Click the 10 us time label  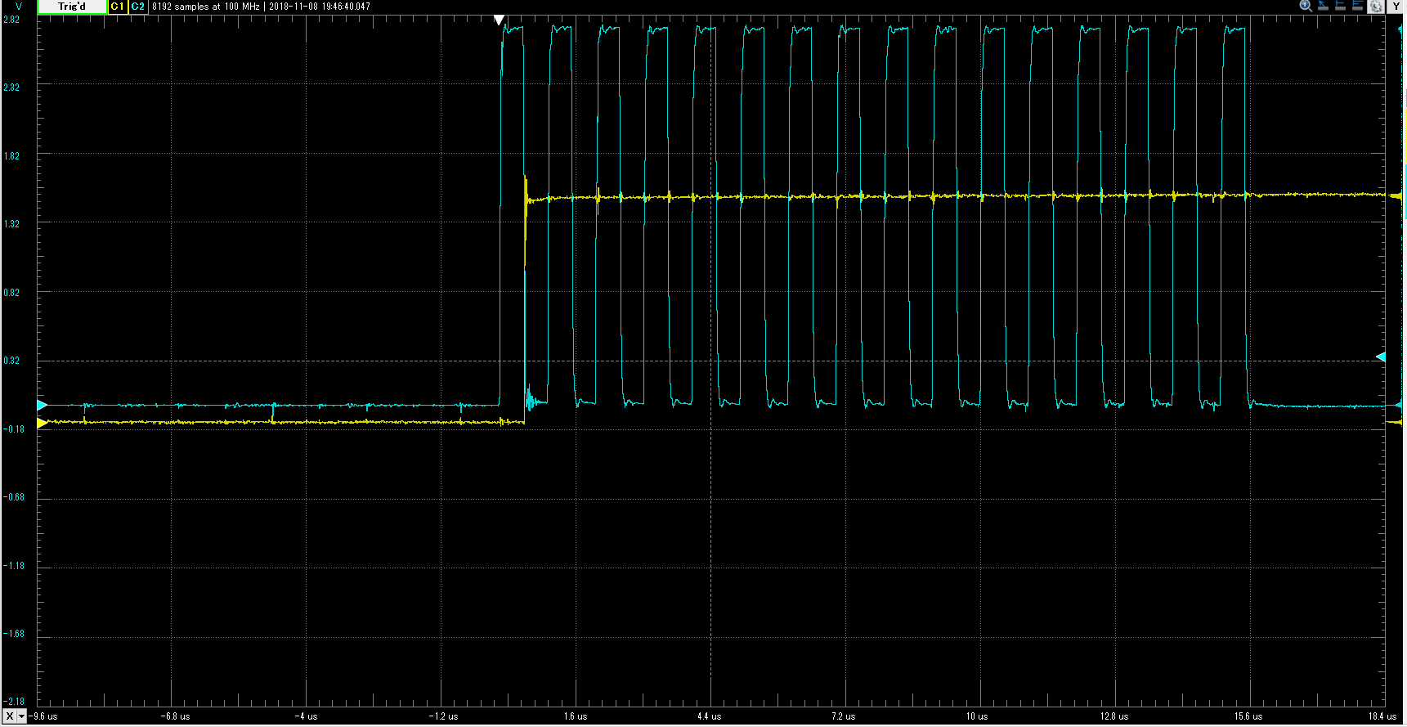pos(976,716)
